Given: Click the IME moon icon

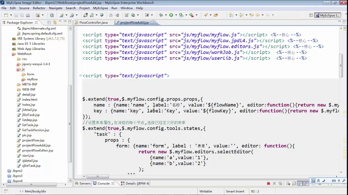Looking at the screenshot, I should coord(324,181).
